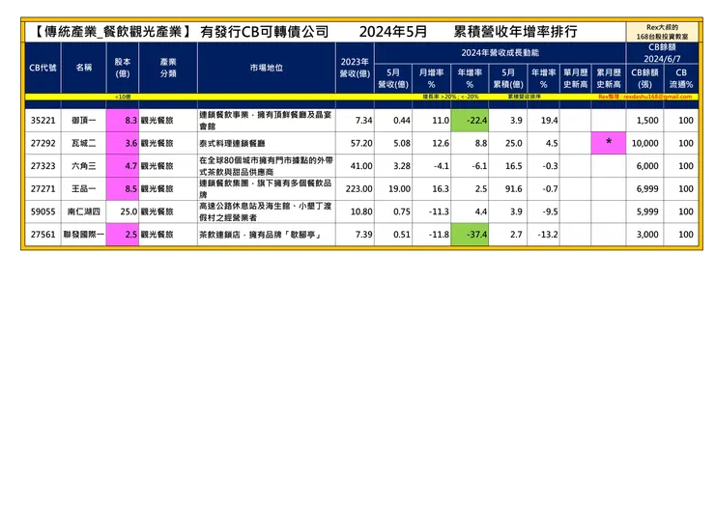Click monthly growth value 16.3
The width and height of the screenshot is (715, 505).
pos(441,188)
